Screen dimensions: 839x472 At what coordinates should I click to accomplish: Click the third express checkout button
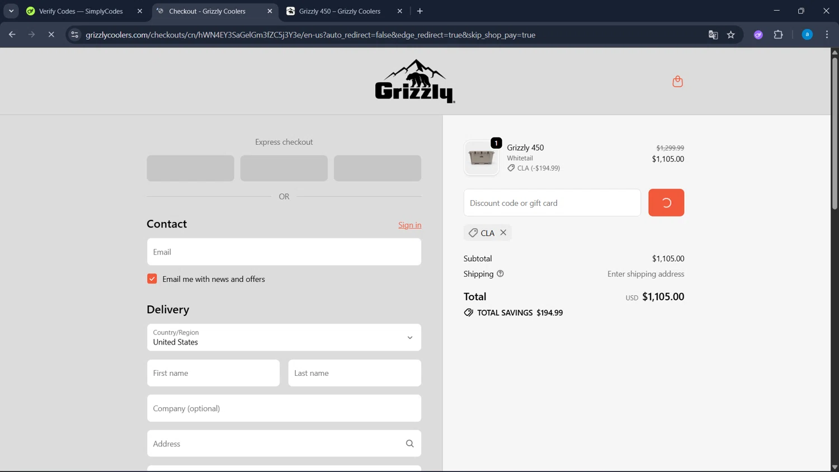coord(378,168)
